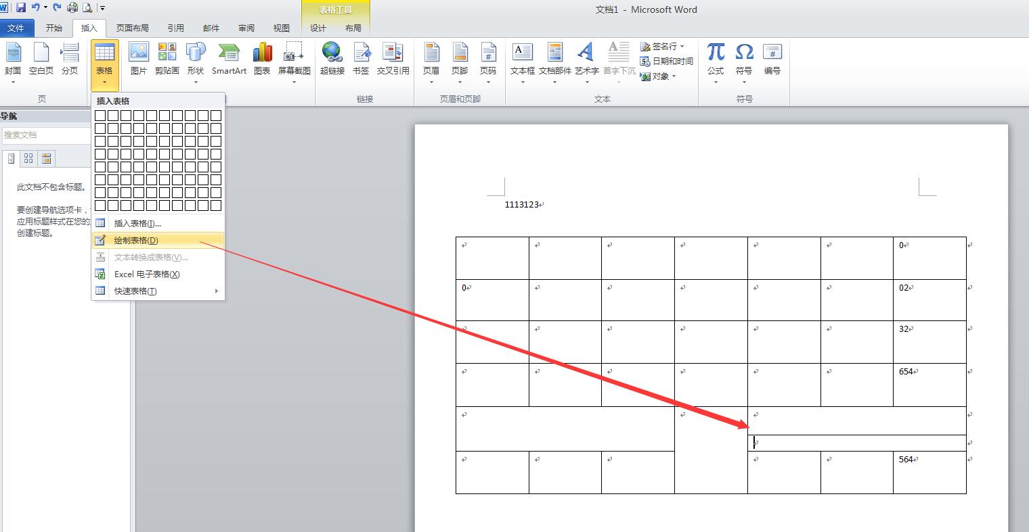Click the top-left cell of the insert table grid
The image size is (1029, 532).
(100, 116)
